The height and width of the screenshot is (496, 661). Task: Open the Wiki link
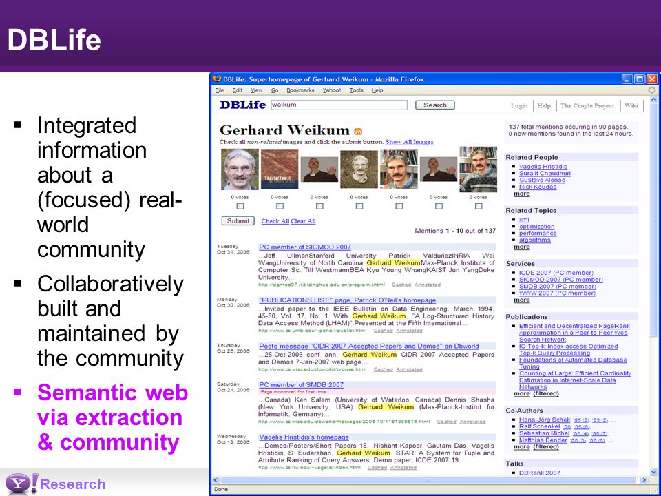[631, 106]
